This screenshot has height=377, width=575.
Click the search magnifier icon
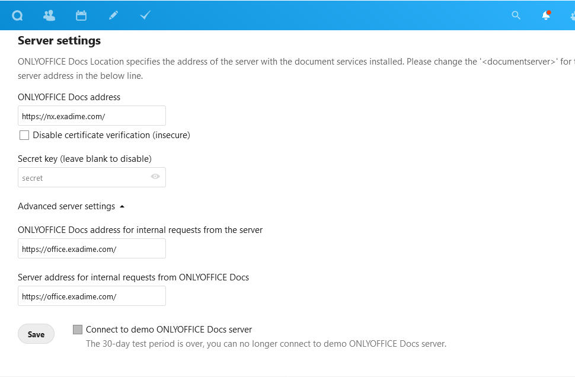(516, 15)
